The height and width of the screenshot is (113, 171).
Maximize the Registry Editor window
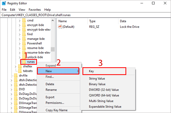click(x=153, y=3)
